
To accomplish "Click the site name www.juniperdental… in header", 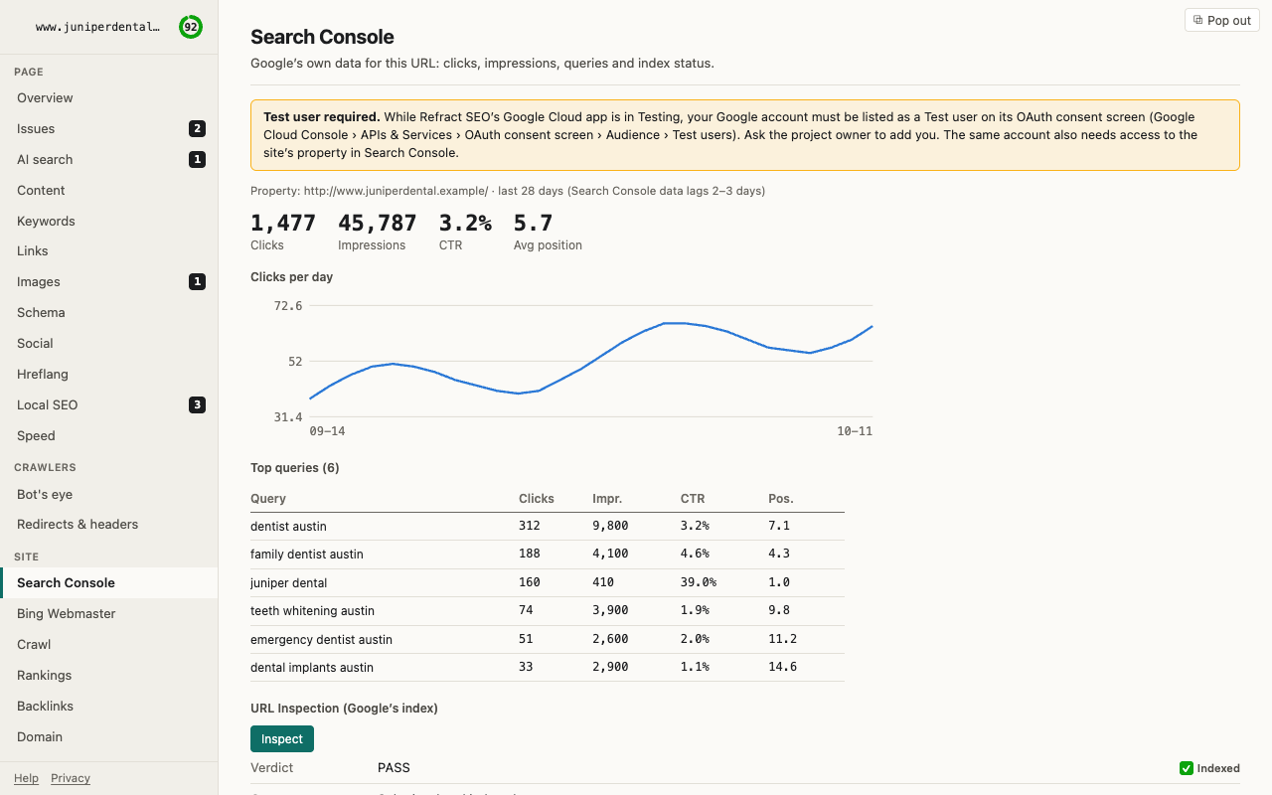I will [97, 27].
